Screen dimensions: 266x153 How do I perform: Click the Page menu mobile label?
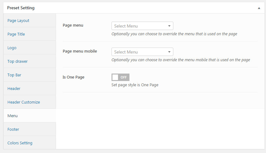pyautogui.click(x=80, y=51)
